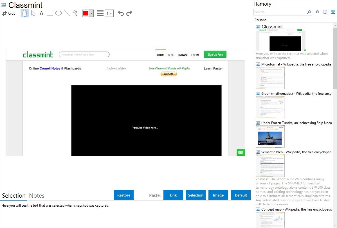Click BLOG in the snapshot navigation
The width and height of the screenshot is (337, 228).
pos(171,55)
